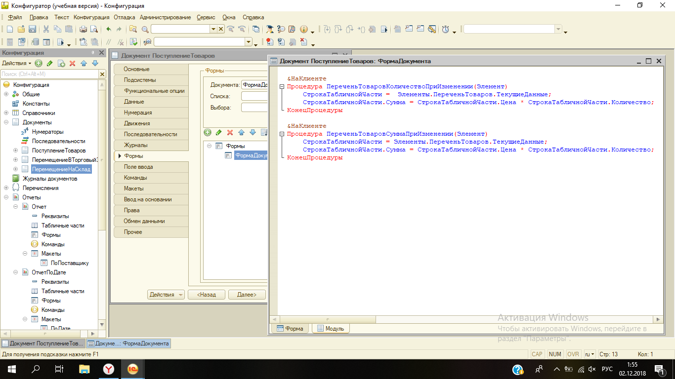Click the round Help info icon
Screen dimensions: 675x379
[304, 29]
